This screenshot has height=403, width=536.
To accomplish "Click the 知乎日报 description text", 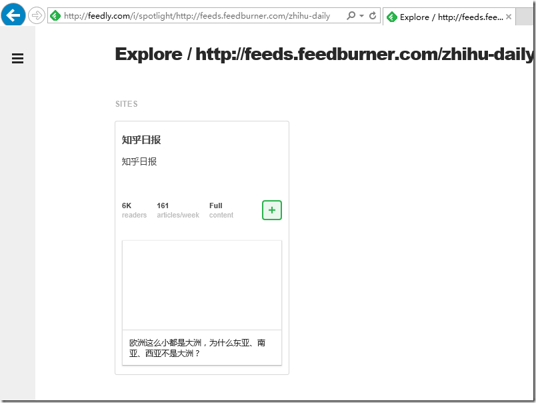I will [139, 161].
